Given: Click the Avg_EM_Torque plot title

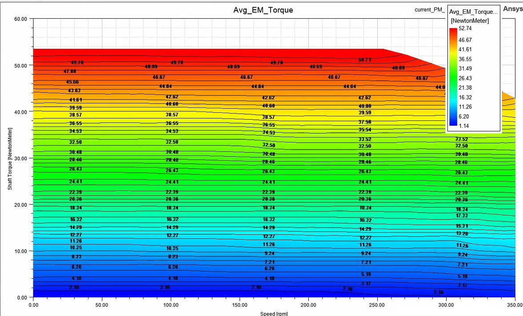Looking at the screenshot, I should tap(263, 10).
